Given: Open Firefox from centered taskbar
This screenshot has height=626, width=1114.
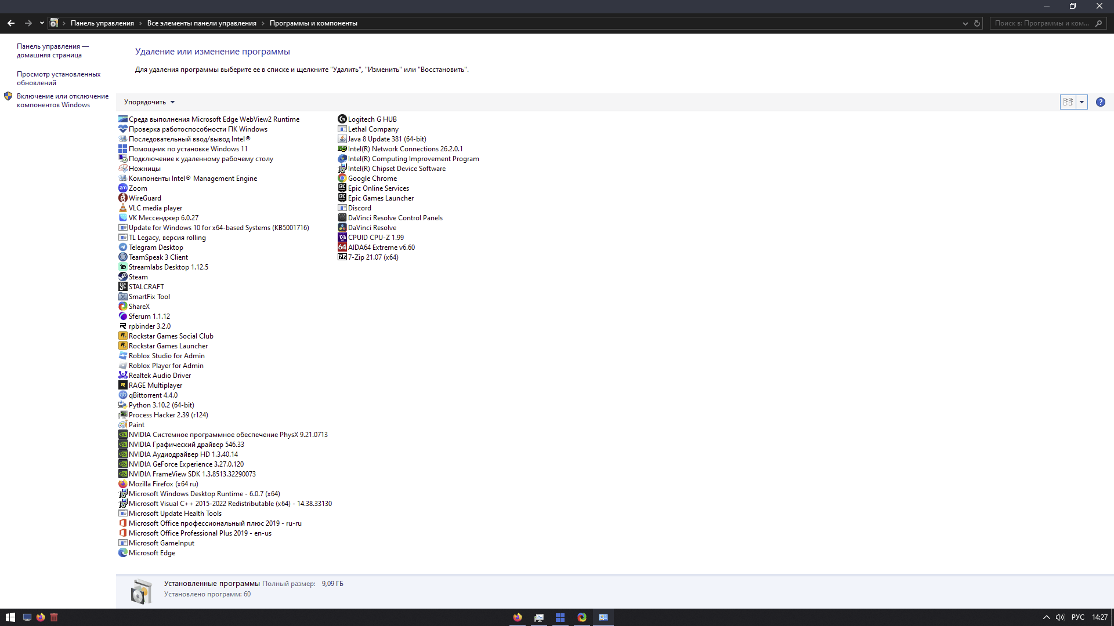Looking at the screenshot, I should tap(518, 617).
